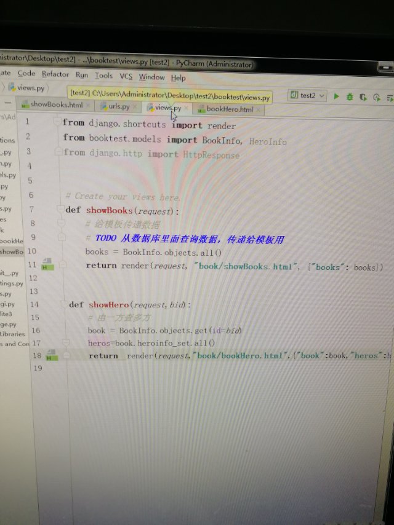The height and width of the screenshot is (525, 394).
Task: Open the Window menu
Action: coord(151,77)
